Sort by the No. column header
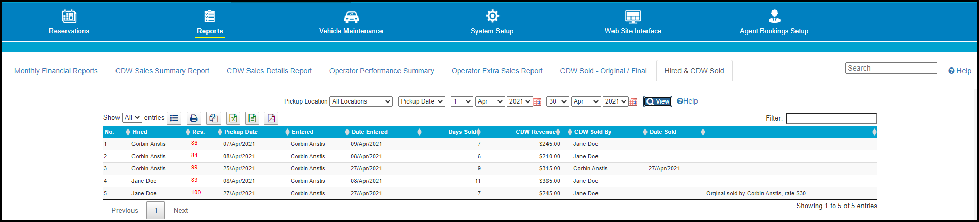The width and height of the screenshot is (979, 222). 109,132
